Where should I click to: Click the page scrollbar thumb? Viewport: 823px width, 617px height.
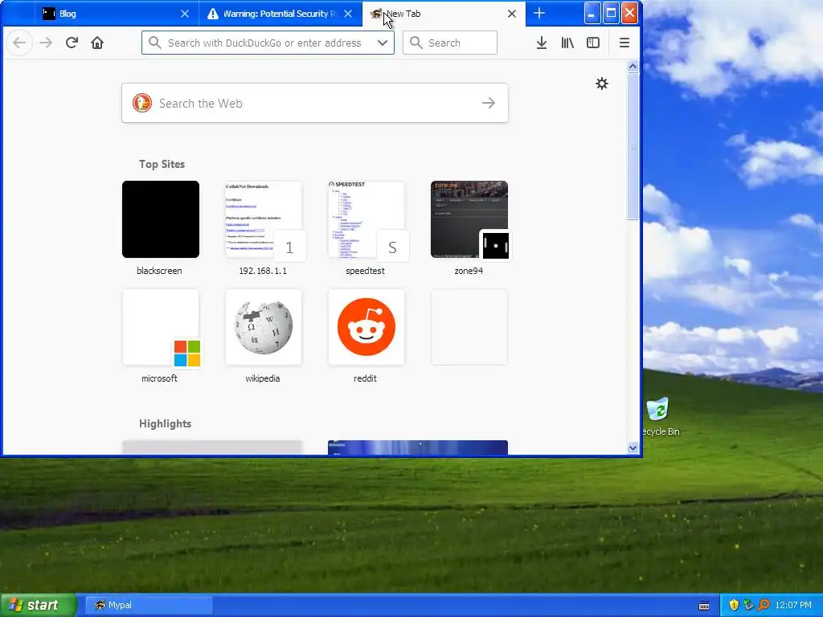point(633,146)
